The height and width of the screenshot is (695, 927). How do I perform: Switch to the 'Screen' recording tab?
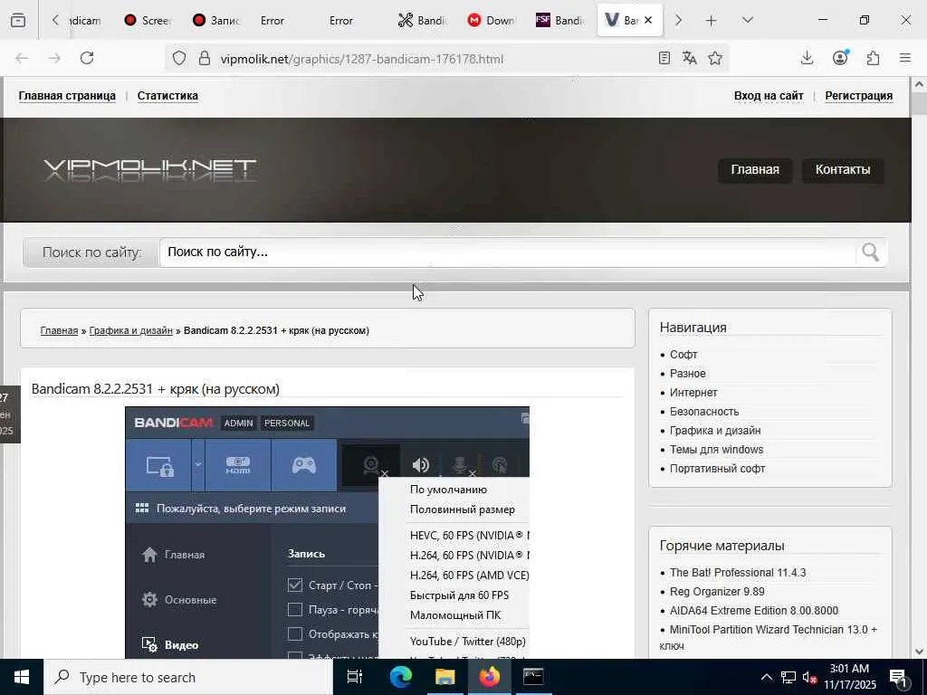pyautogui.click(x=148, y=20)
